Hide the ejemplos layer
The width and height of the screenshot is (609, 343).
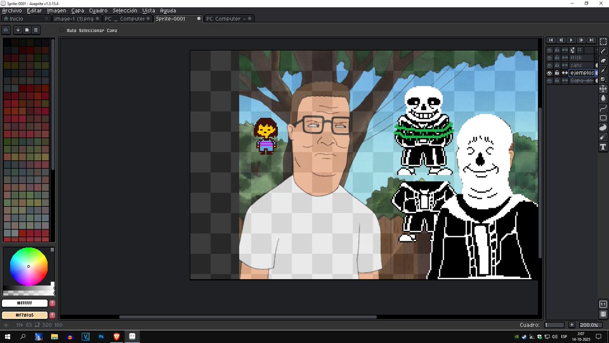coord(550,73)
